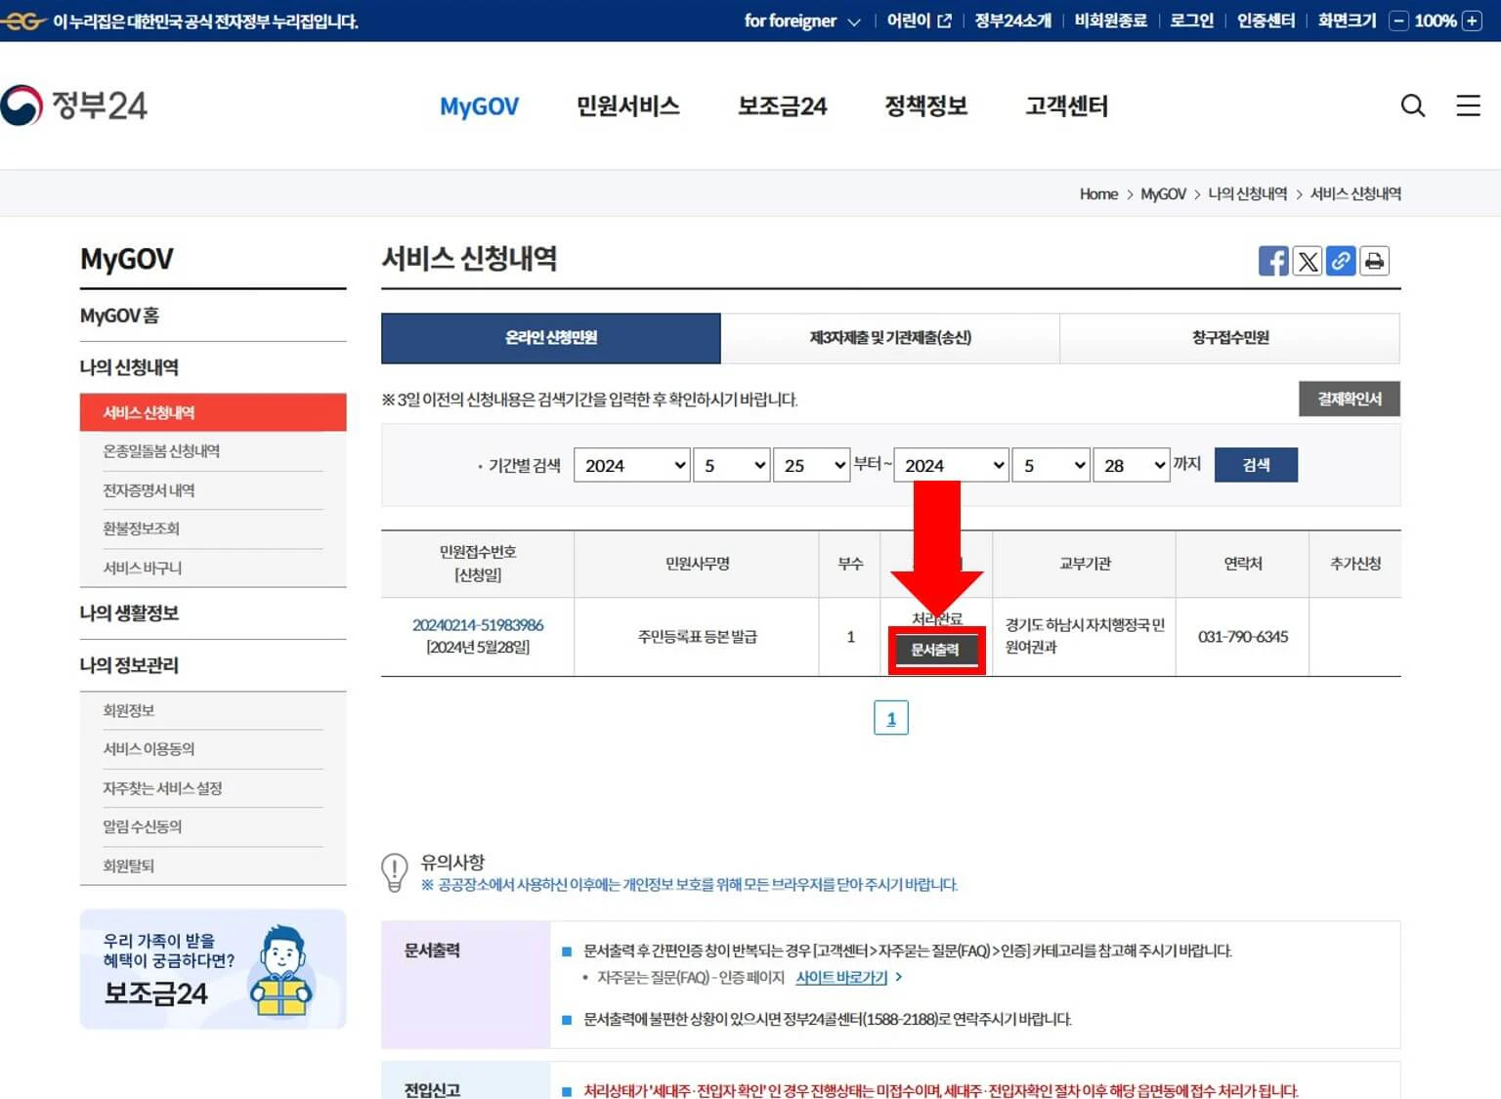Click the 결제확인서 button
This screenshot has width=1501, height=1099.
1349,399
